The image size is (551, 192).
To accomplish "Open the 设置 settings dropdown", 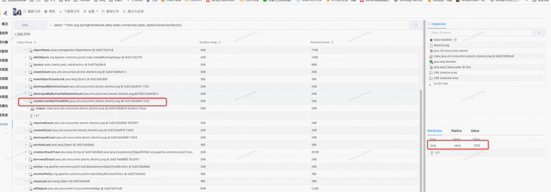I will click(x=91, y=12).
